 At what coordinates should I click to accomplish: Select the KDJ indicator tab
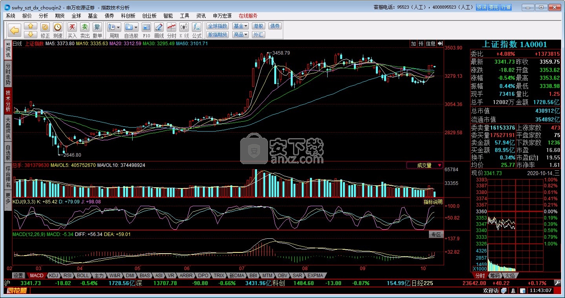click(x=54, y=276)
